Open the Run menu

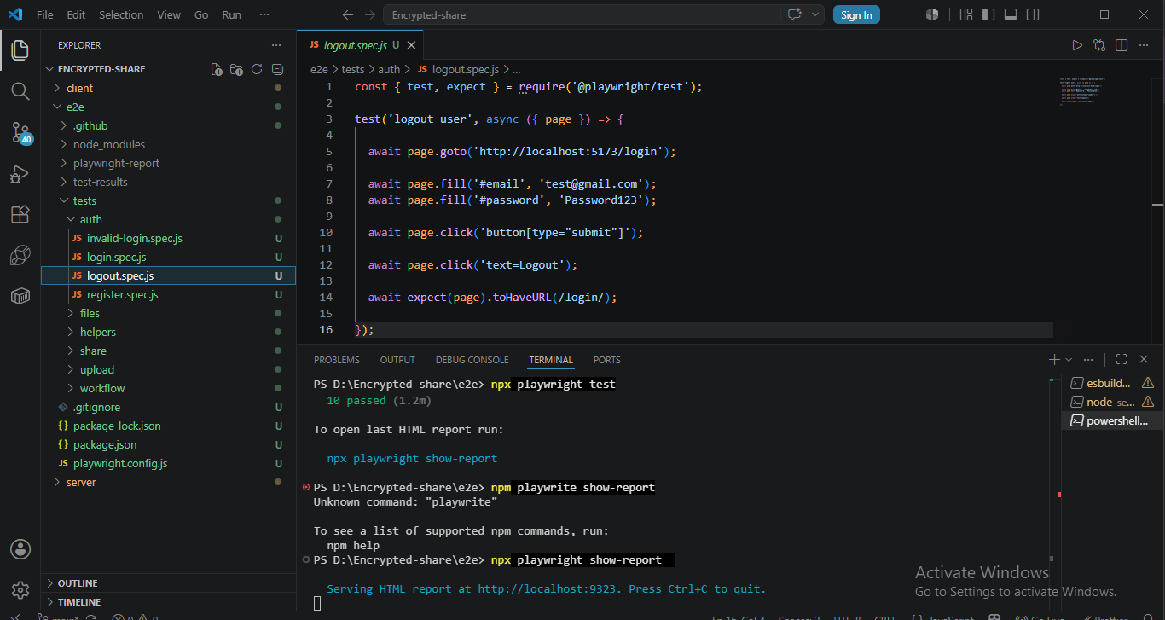231,14
